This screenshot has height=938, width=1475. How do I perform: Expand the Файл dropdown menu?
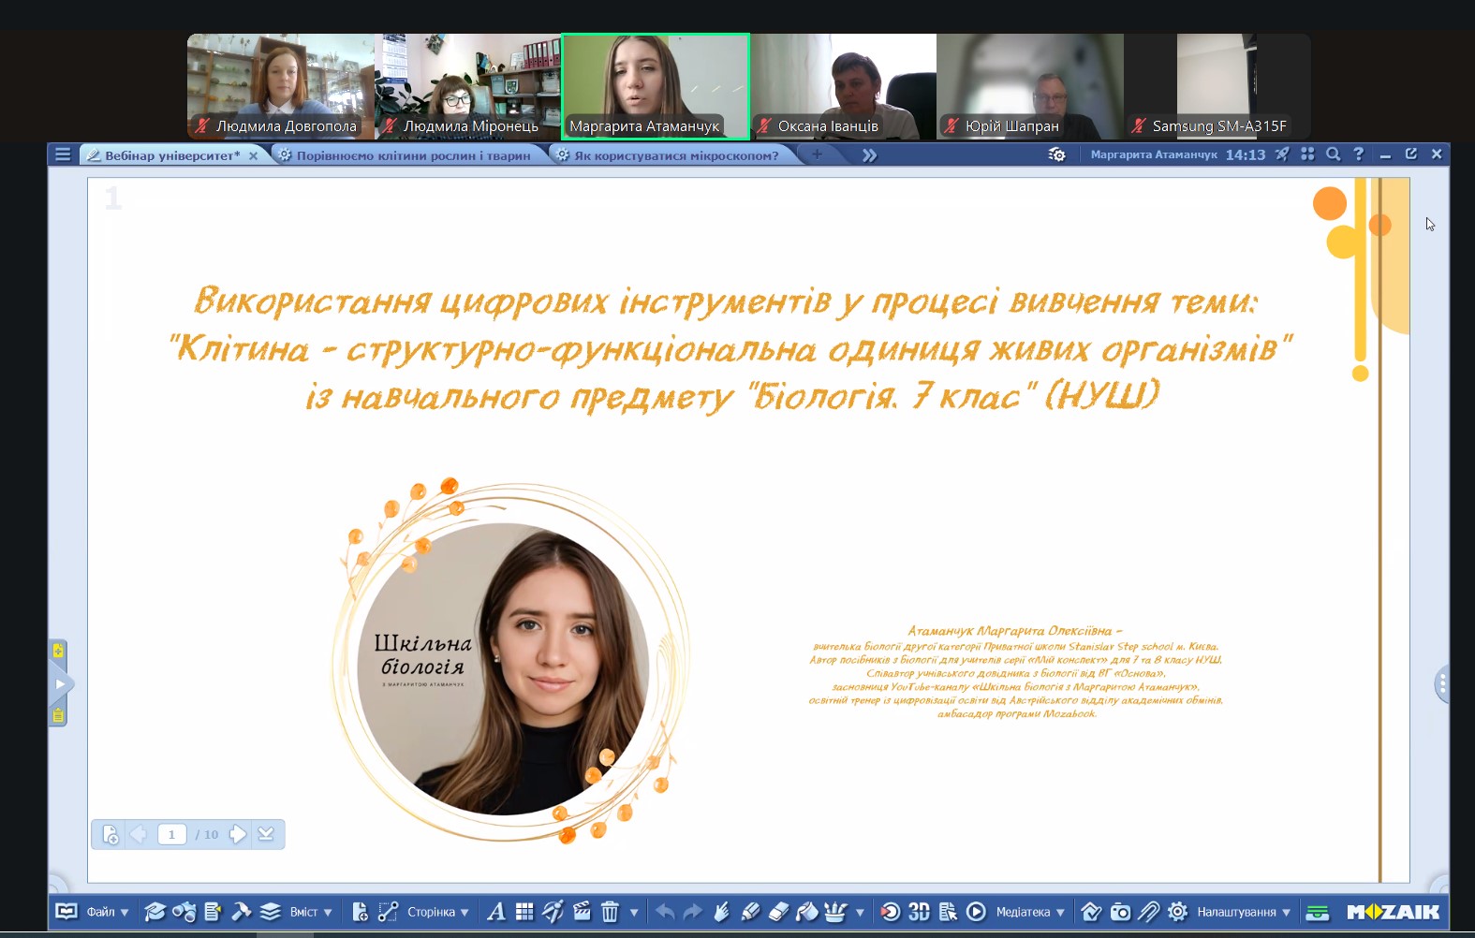pos(107,912)
